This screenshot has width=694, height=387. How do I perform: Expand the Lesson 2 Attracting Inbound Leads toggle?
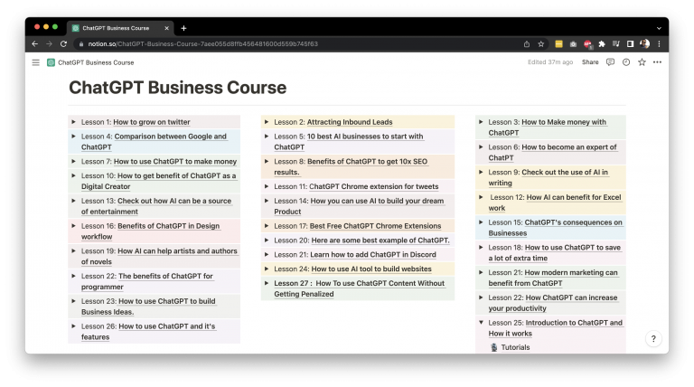coord(267,122)
